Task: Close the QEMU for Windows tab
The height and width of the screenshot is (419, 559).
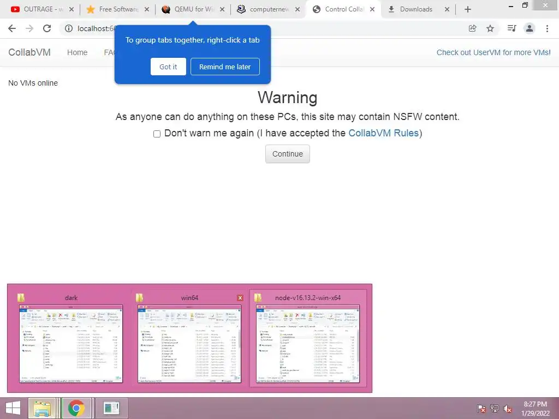Action: tap(222, 10)
